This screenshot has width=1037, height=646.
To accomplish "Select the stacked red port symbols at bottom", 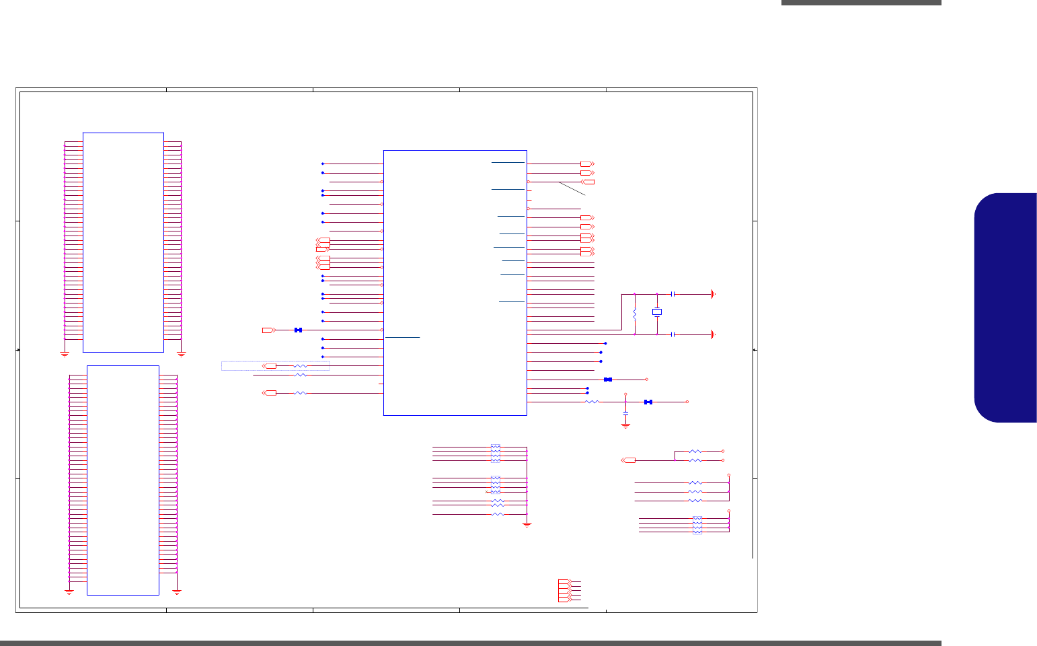I will tap(565, 590).
